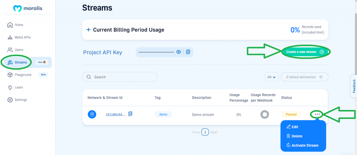The width and height of the screenshot is (357, 155).
Task: Copy the Project API Key
Action: (188, 52)
